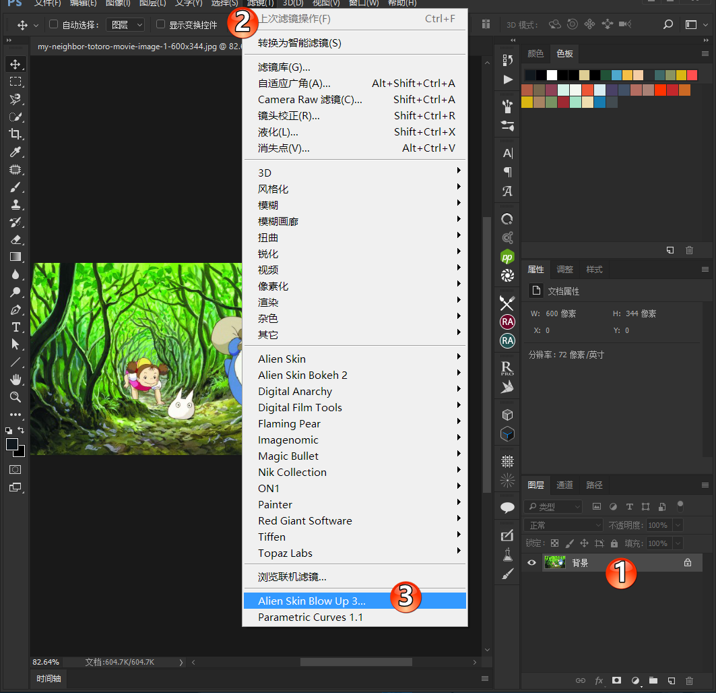This screenshot has width=716, height=693.
Task: Expand the Topaz Labs submenu
Action: [x=355, y=553]
